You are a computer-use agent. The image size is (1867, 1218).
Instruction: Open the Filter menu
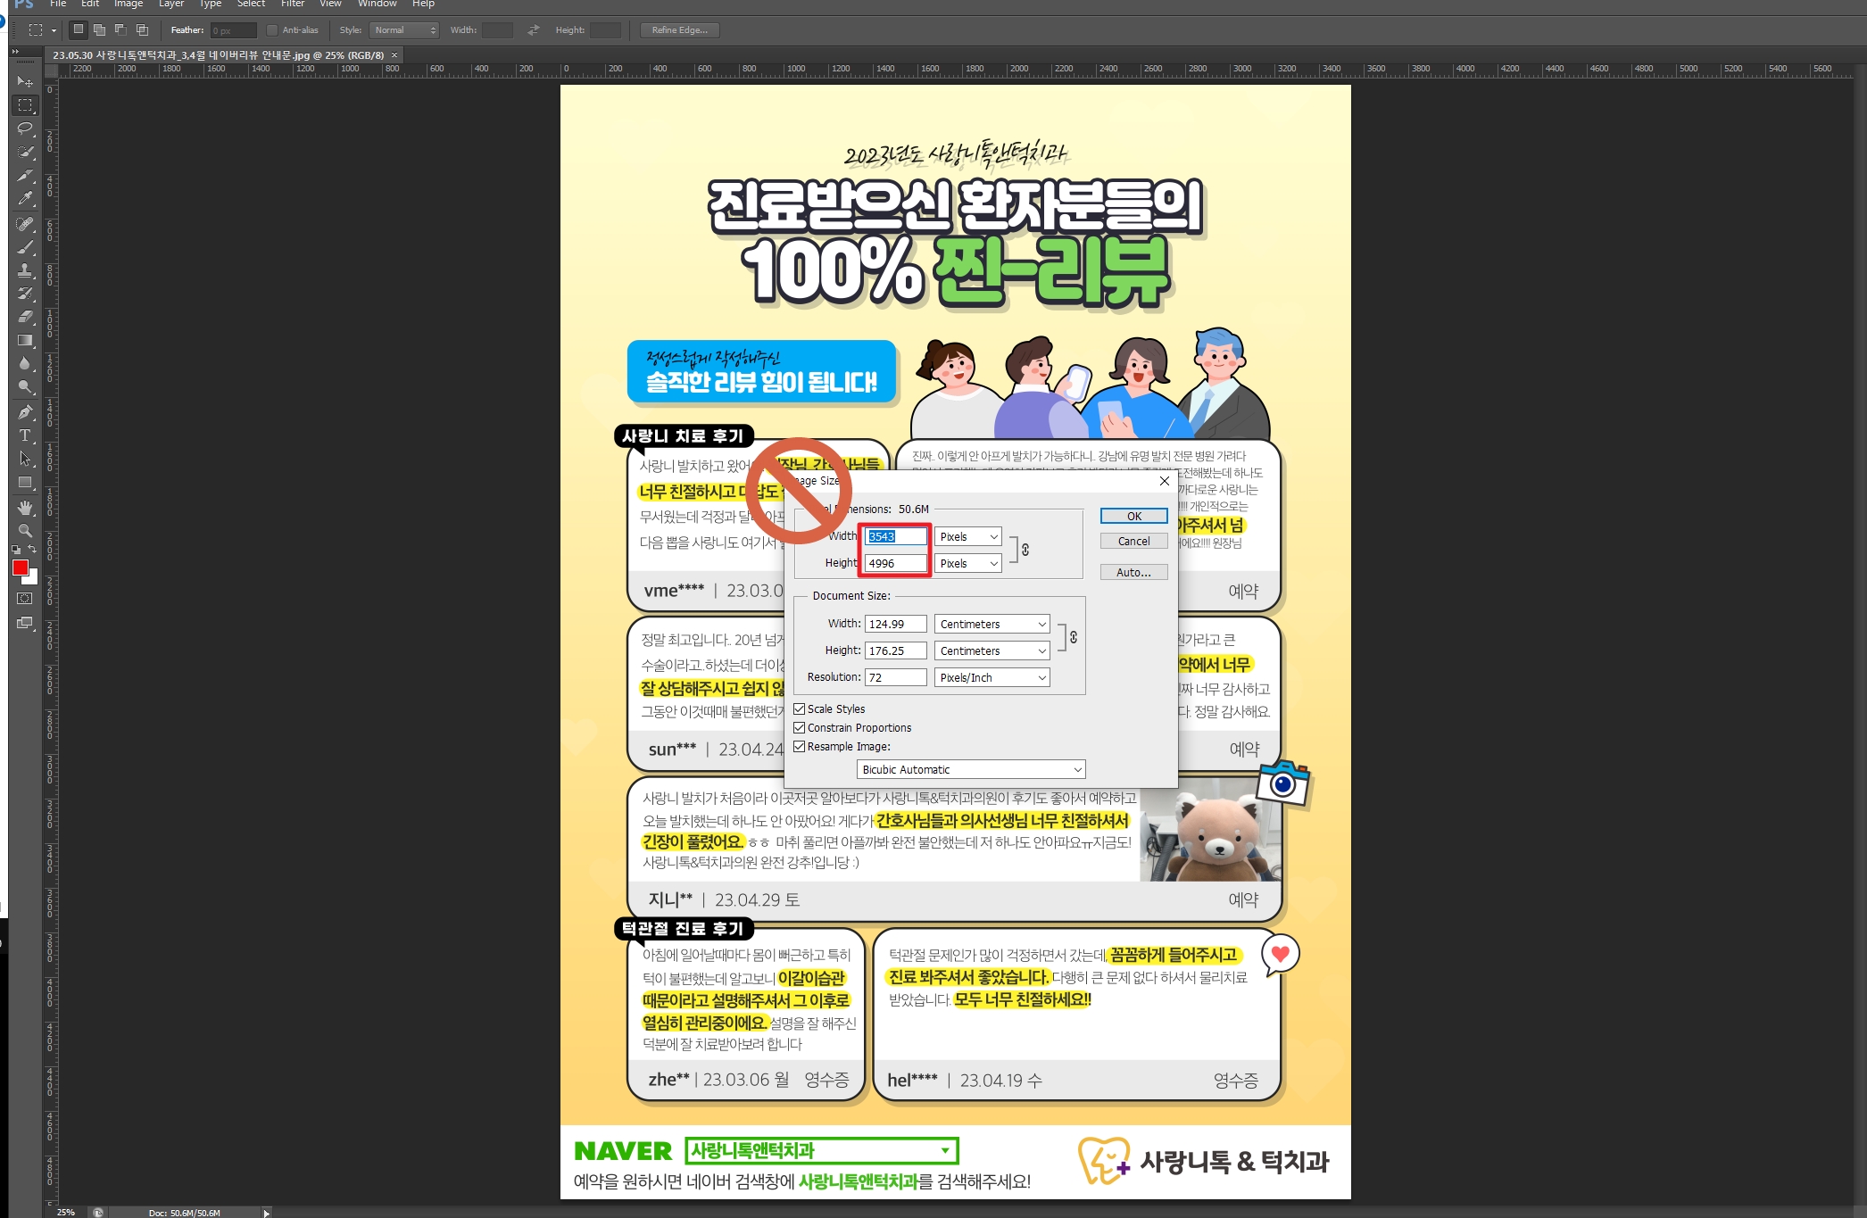pos(293,4)
